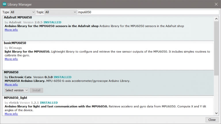Screen dimensions: 221x124
Task: Click the Close button at bottom
Action: coord(212,120)
